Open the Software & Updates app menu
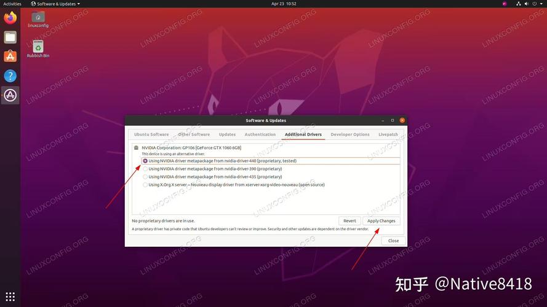Viewport: 547px width, 307px height. [x=55, y=4]
